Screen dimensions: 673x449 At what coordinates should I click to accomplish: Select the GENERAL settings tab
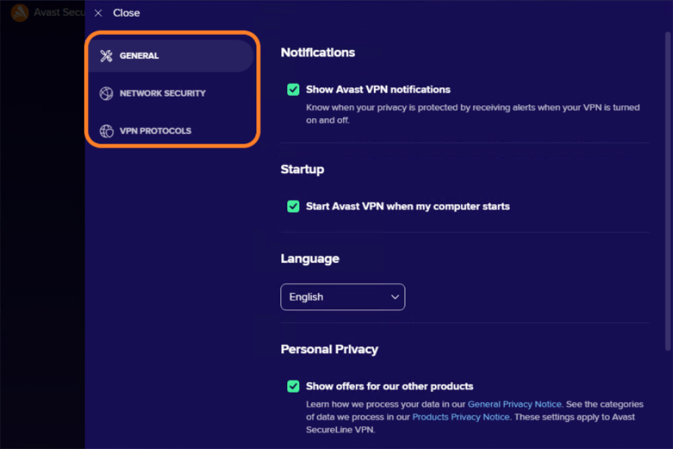[x=139, y=56]
